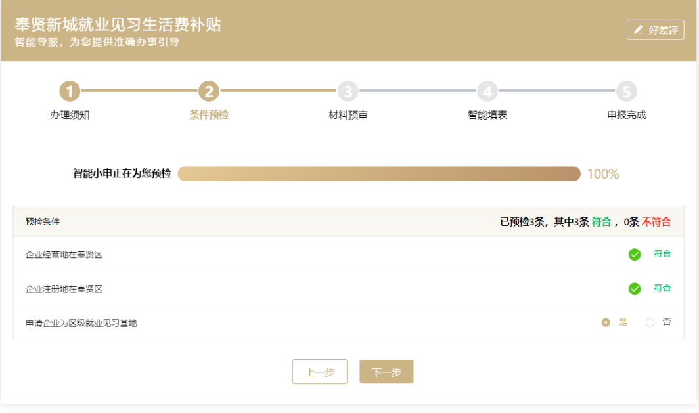Image resolution: width=699 pixels, height=413 pixels.
Task: Open the 办理须知 step label
Action: click(70, 115)
